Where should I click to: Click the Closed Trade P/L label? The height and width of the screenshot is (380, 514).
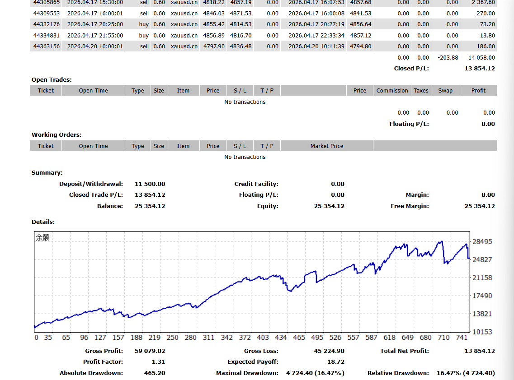click(96, 195)
